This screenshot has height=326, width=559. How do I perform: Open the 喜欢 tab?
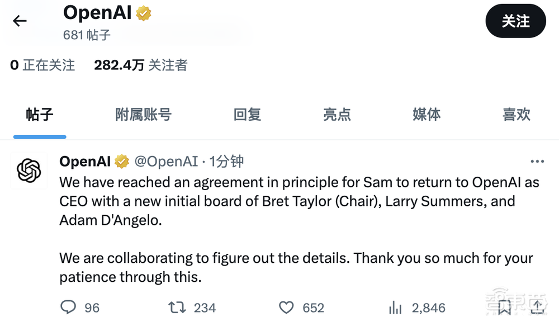click(517, 115)
